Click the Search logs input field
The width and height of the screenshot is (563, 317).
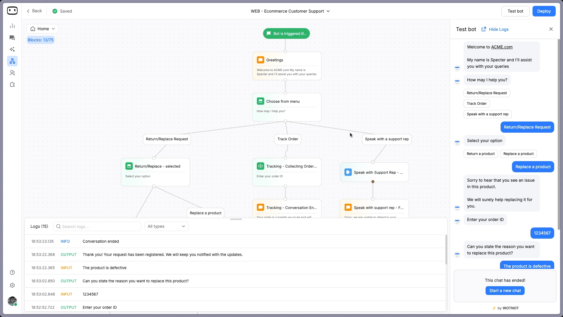tap(97, 226)
